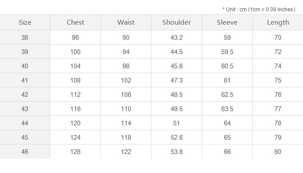Screen dimensions: 303x173
Task: Select shoulder measurement 51
Action: pos(177,123)
